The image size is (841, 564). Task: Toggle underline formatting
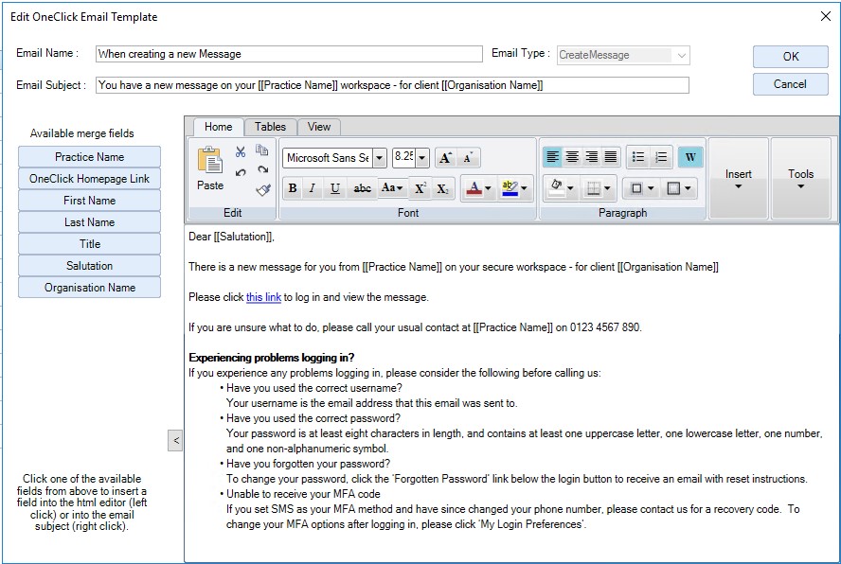coord(335,188)
